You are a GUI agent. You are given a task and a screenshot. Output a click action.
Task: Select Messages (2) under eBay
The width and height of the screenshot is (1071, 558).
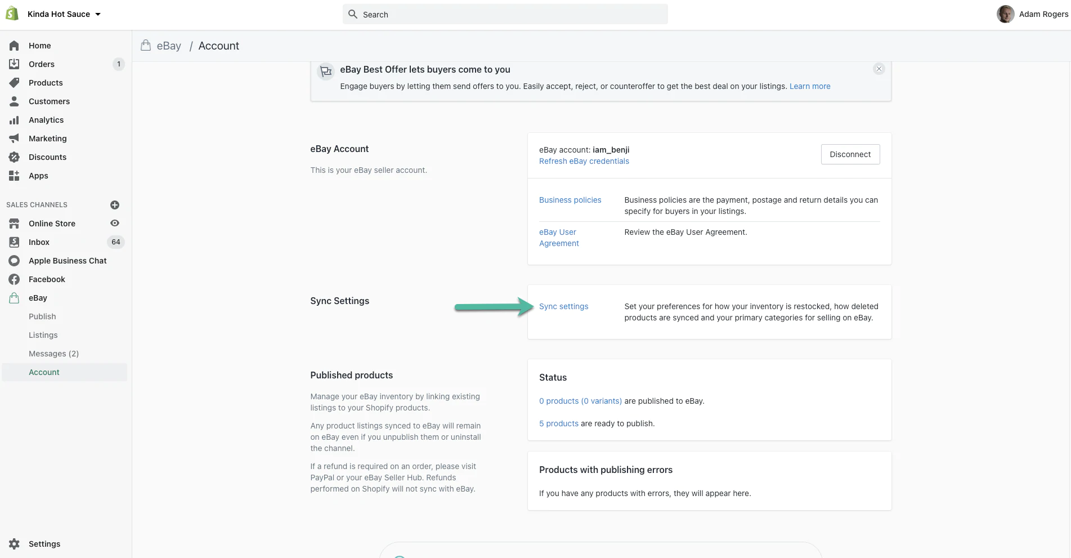[53, 354]
